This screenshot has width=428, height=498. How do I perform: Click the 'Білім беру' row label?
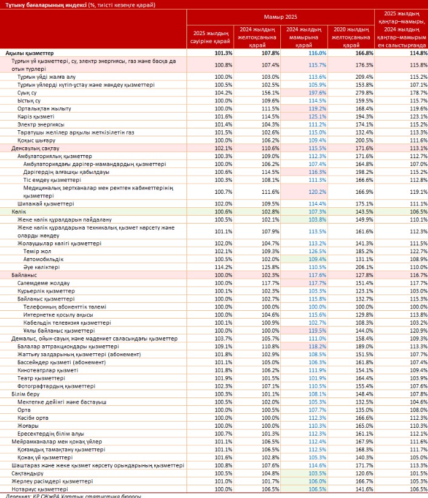point(25,394)
